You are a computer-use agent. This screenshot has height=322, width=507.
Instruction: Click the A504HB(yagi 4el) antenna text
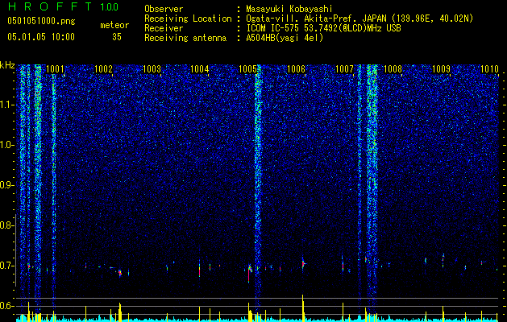click(x=285, y=38)
